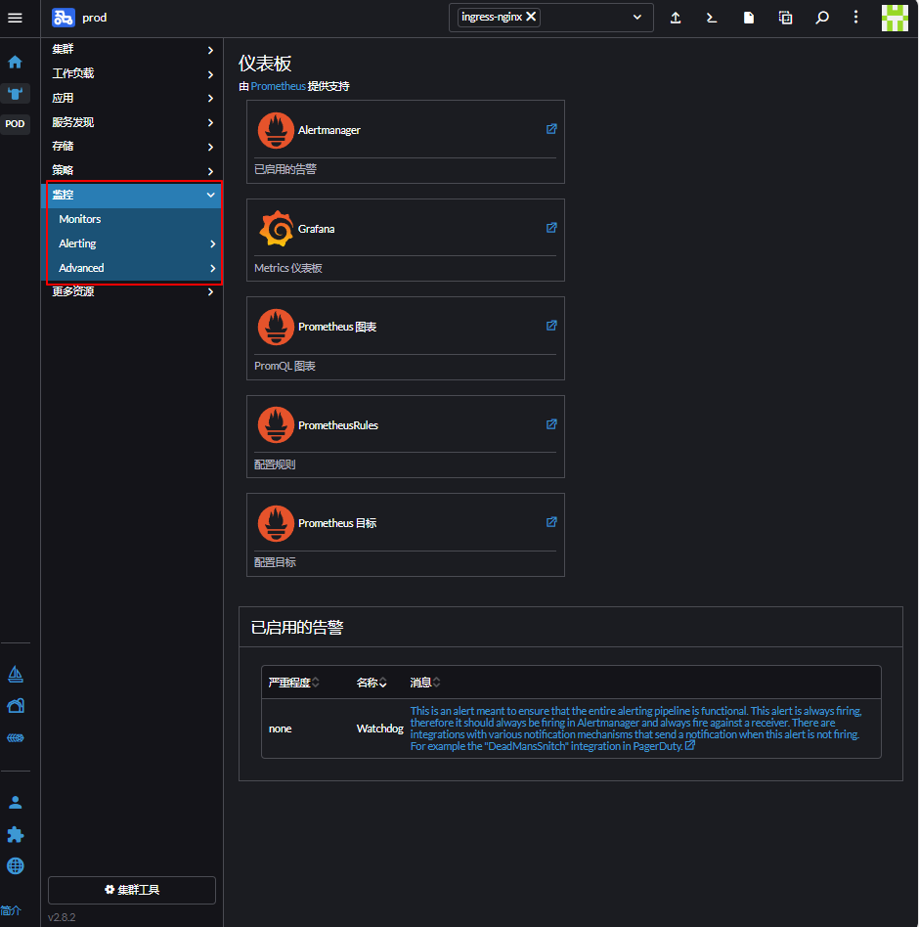Expand the 工作负载 menu group
This screenshot has width=919, height=927.
(133, 73)
